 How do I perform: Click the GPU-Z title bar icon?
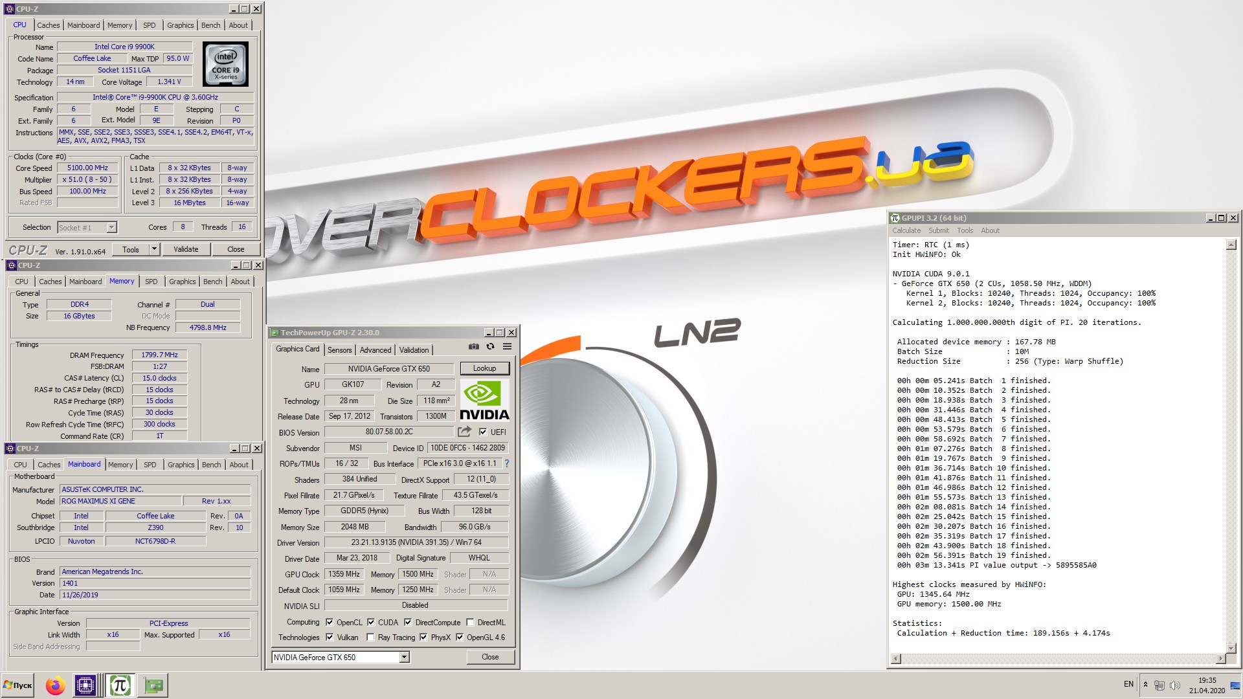coord(274,333)
